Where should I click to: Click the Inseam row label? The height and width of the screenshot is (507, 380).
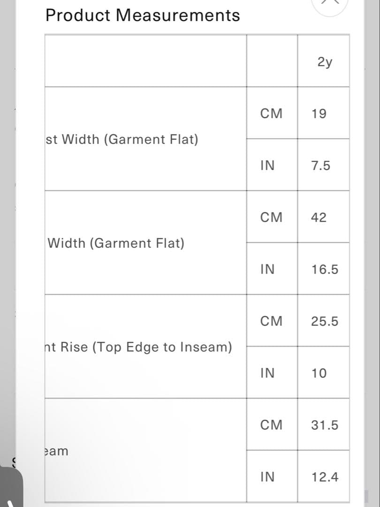pyautogui.click(x=56, y=451)
